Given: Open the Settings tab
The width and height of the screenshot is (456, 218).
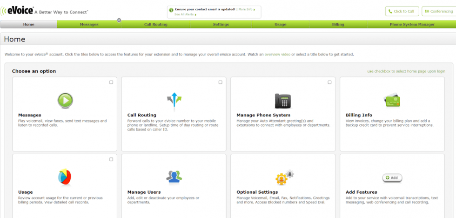Looking at the screenshot, I should tap(221, 24).
